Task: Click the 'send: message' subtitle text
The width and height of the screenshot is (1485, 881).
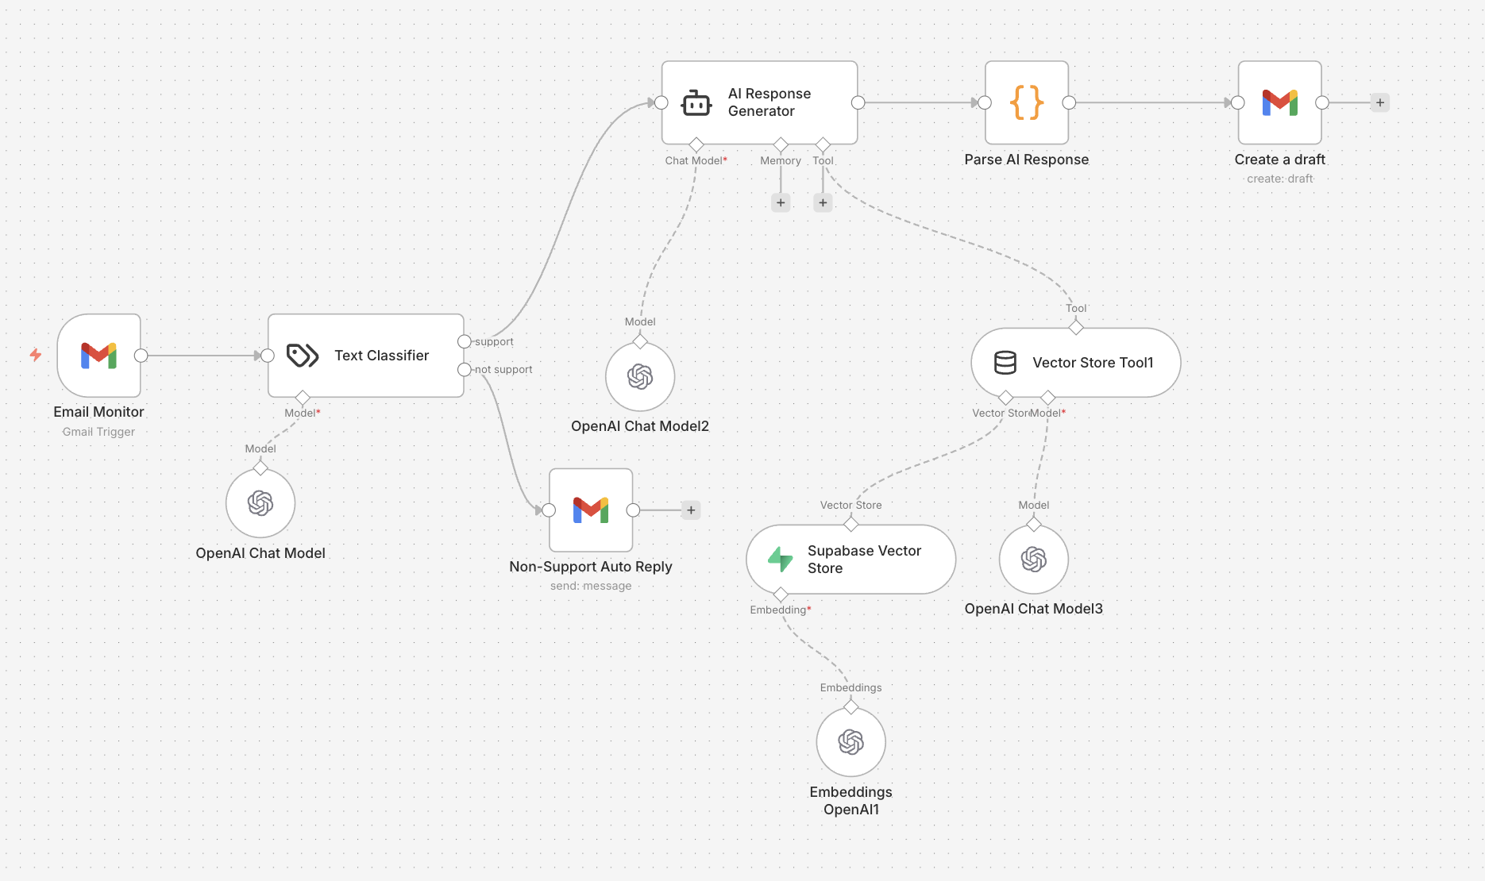Action: pos(591,586)
